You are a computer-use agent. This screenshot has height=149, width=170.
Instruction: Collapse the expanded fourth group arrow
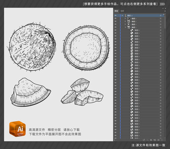(125, 27)
